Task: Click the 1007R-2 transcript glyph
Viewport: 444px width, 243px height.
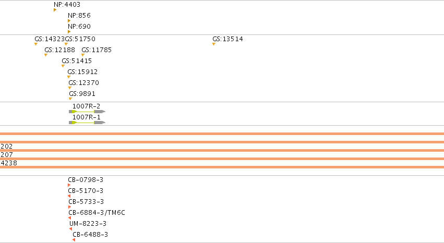Action: pyautogui.click(x=87, y=112)
